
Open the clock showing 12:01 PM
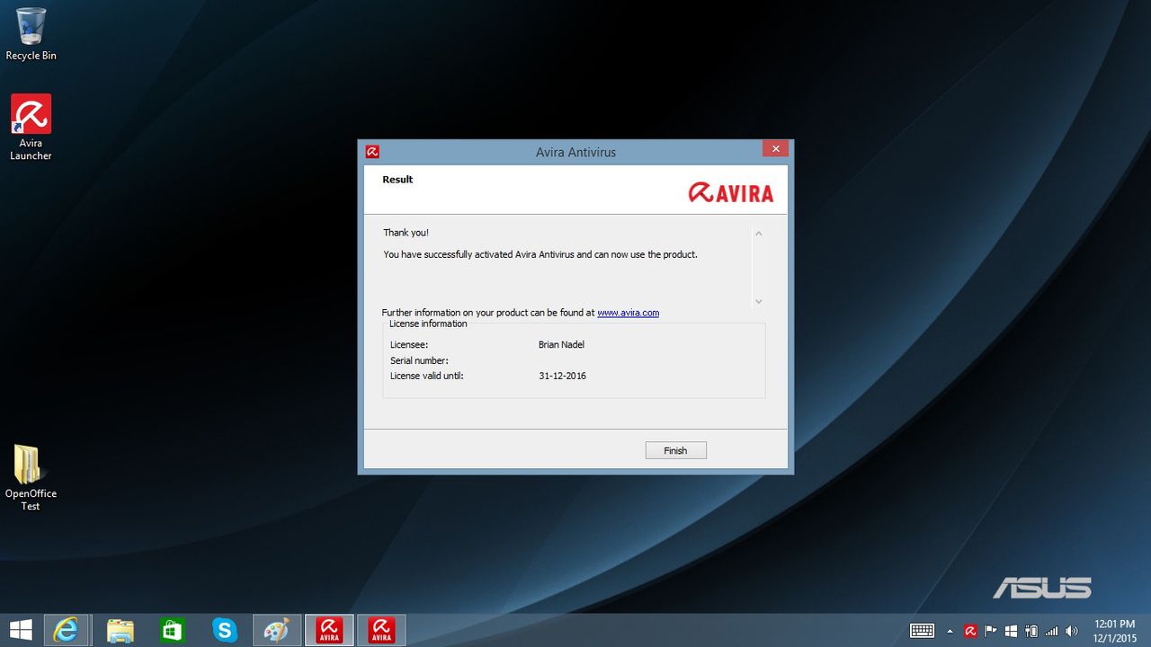click(x=1115, y=631)
